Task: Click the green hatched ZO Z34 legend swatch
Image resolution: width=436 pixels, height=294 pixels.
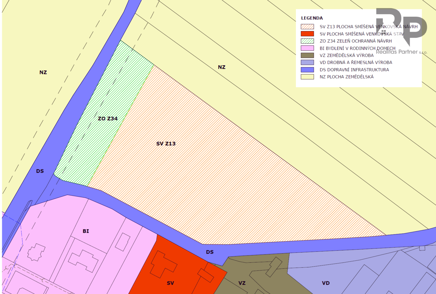Action: tap(307, 41)
